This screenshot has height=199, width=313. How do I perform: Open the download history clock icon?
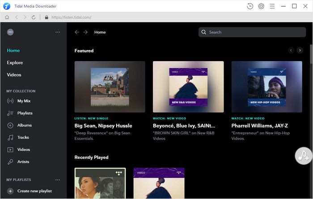click(250, 6)
